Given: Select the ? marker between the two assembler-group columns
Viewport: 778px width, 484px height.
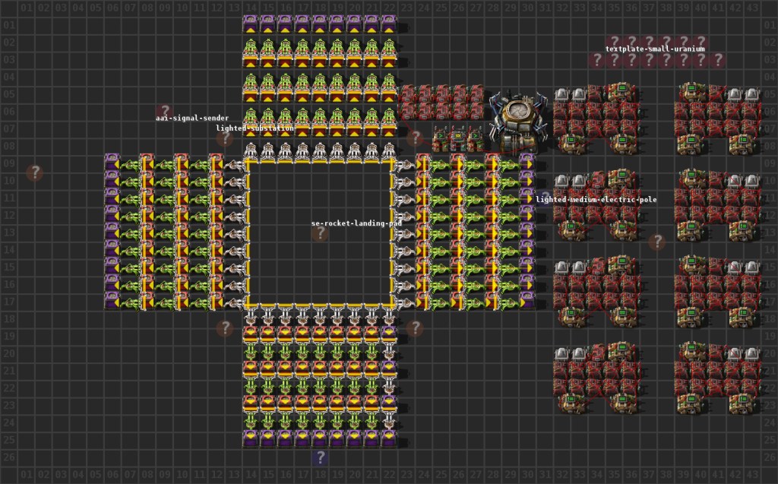Looking at the screenshot, I should [657, 242].
